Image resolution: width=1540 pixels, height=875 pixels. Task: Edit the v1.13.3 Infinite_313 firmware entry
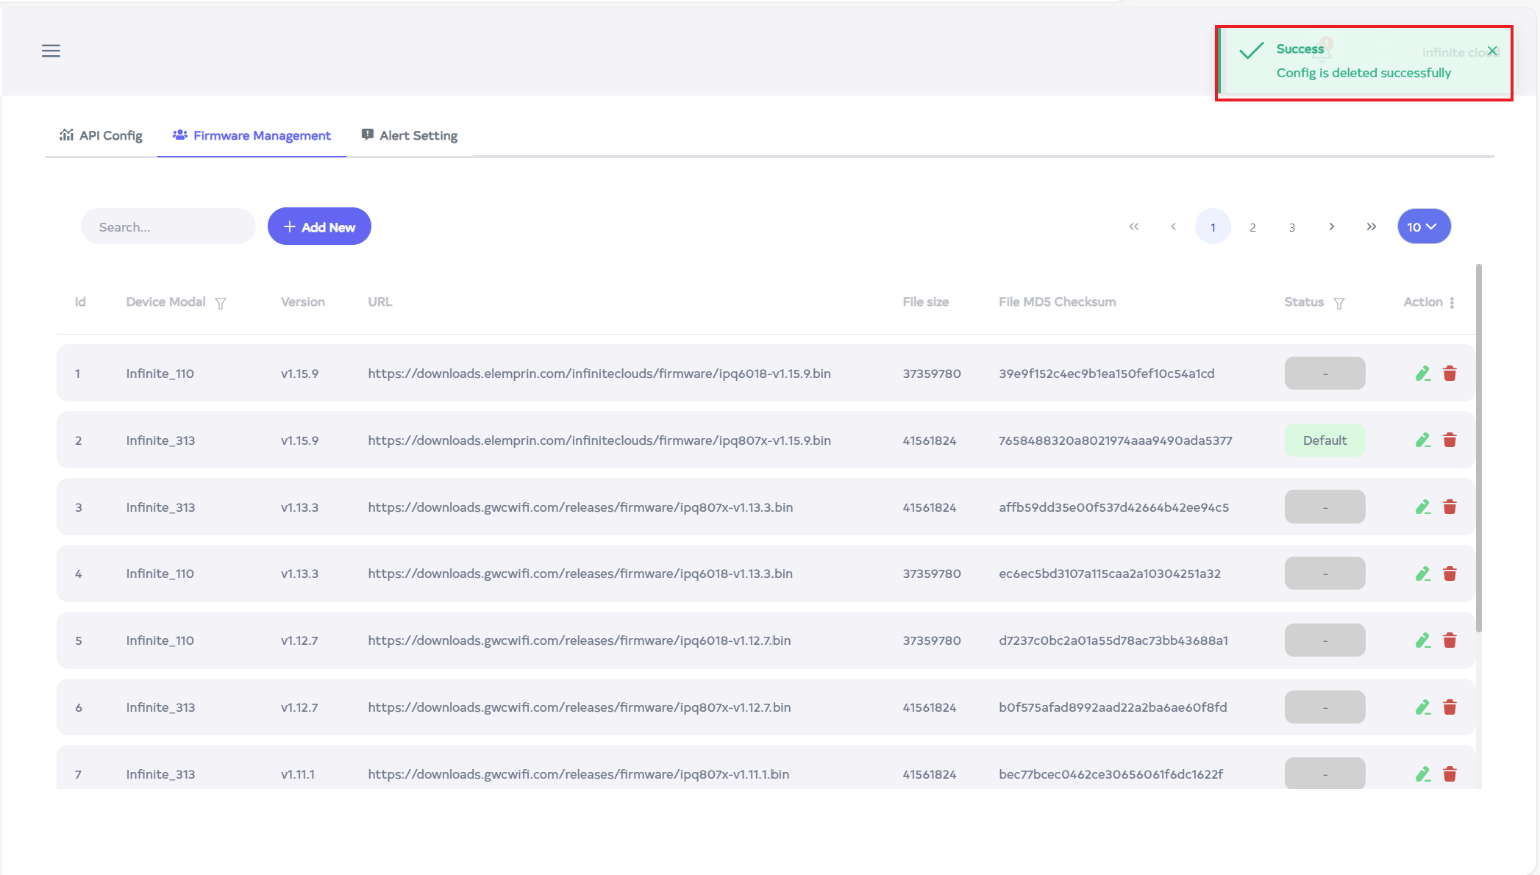click(1422, 507)
